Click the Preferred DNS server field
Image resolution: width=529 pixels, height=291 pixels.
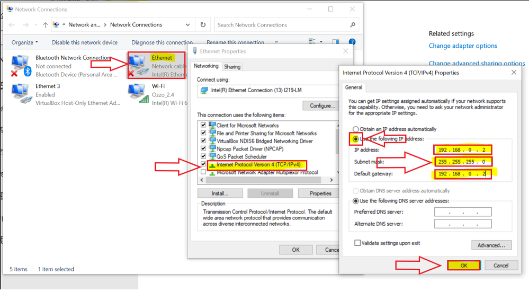[x=462, y=212]
